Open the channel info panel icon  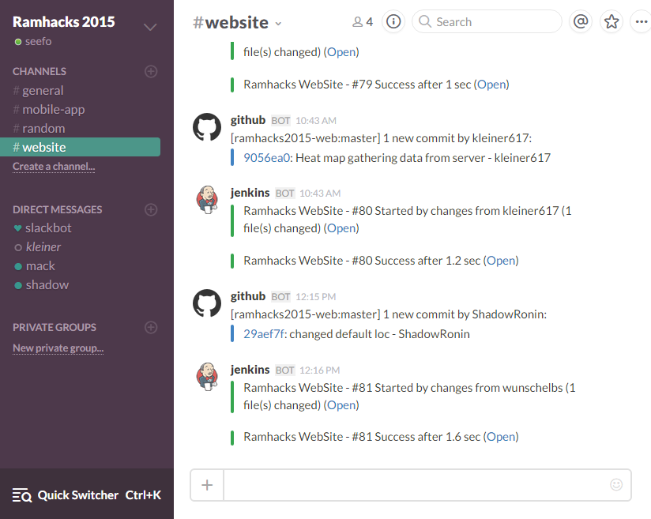(x=393, y=21)
